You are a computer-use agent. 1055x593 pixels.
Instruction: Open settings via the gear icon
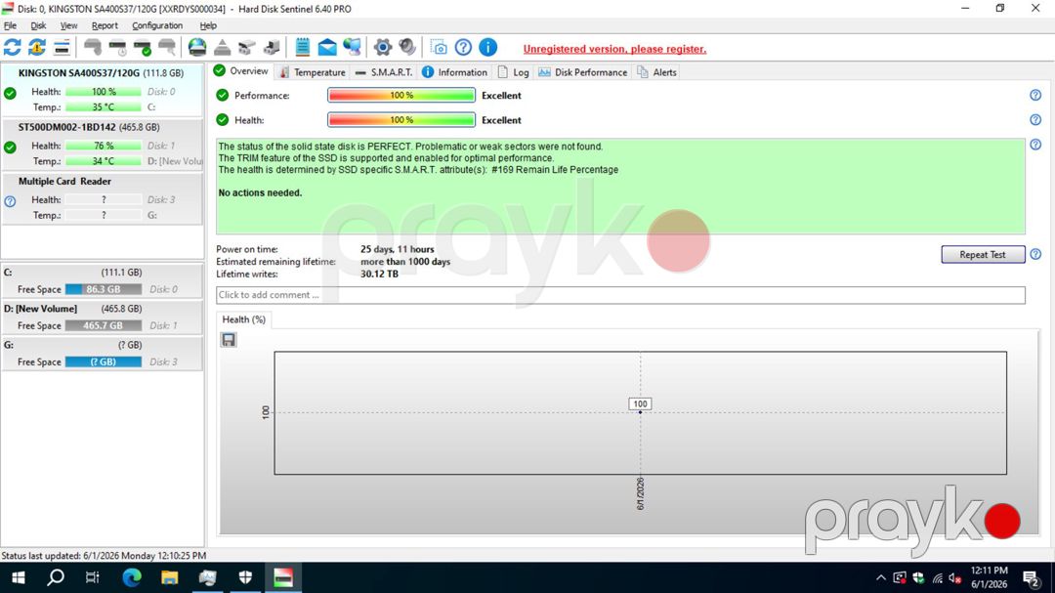[x=383, y=47]
